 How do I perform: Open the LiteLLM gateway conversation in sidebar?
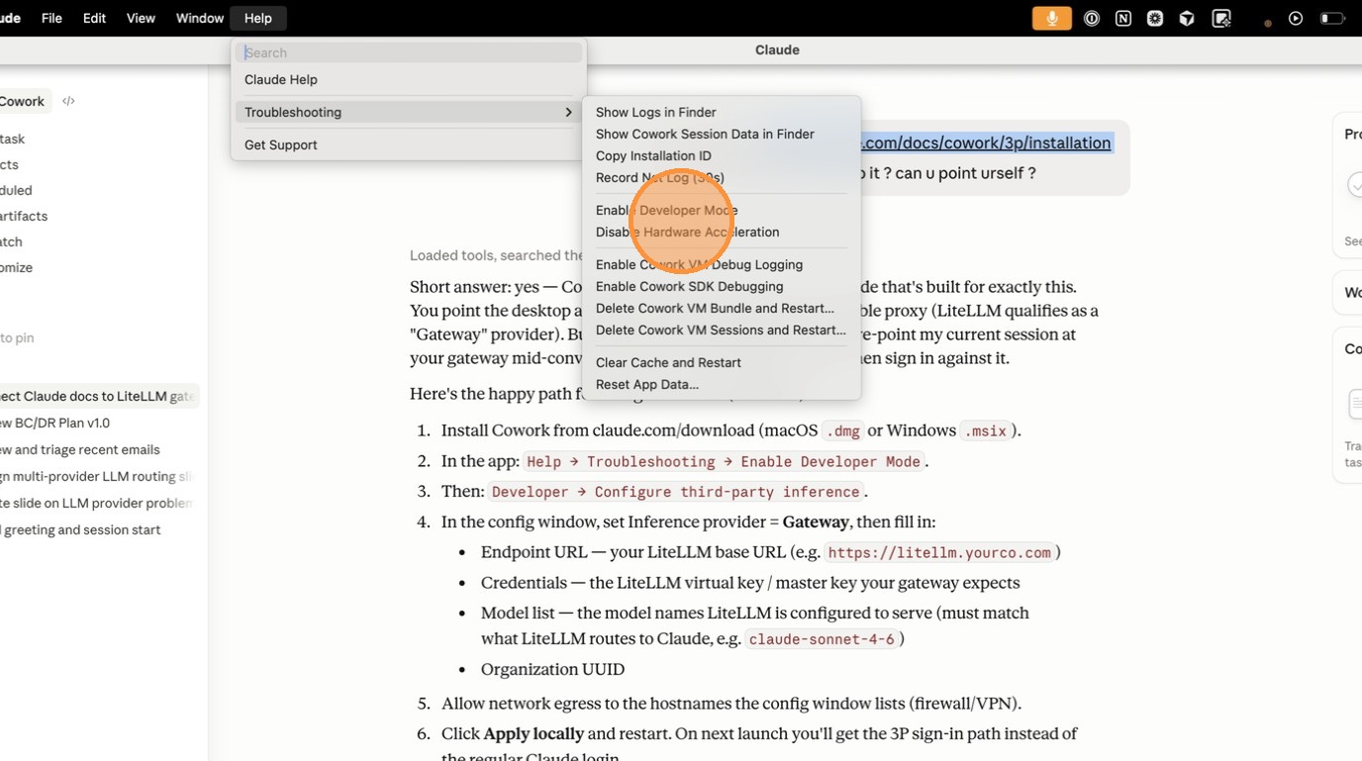coord(98,396)
